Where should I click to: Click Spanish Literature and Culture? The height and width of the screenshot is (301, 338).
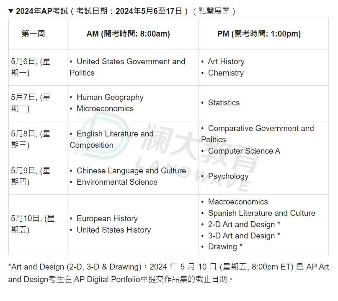261,213
